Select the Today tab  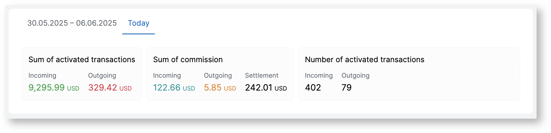(x=138, y=23)
